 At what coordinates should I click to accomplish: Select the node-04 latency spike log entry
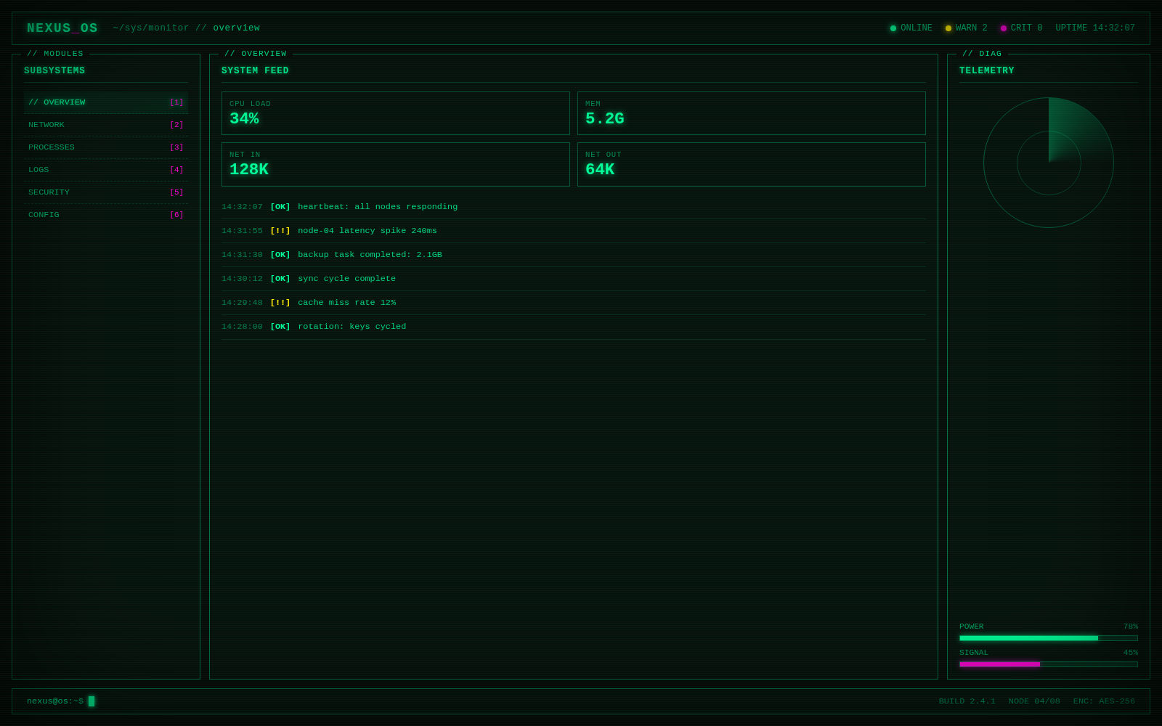[574, 231]
